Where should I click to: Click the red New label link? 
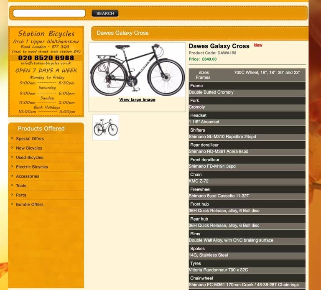(258, 45)
